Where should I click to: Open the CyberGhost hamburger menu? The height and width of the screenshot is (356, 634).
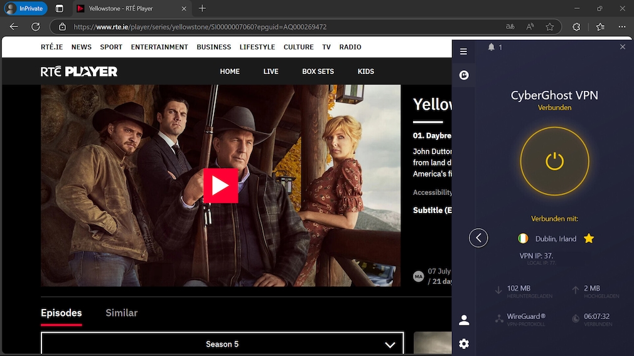pos(463,51)
